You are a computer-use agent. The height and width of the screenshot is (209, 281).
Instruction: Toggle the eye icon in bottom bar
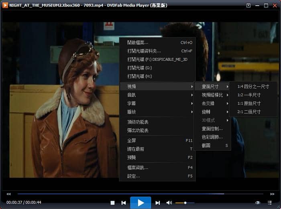(258, 203)
